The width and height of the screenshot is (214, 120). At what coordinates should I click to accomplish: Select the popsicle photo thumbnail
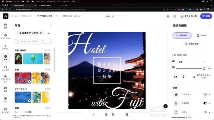click(33, 59)
